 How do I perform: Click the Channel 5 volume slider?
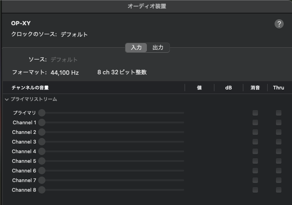111,161
